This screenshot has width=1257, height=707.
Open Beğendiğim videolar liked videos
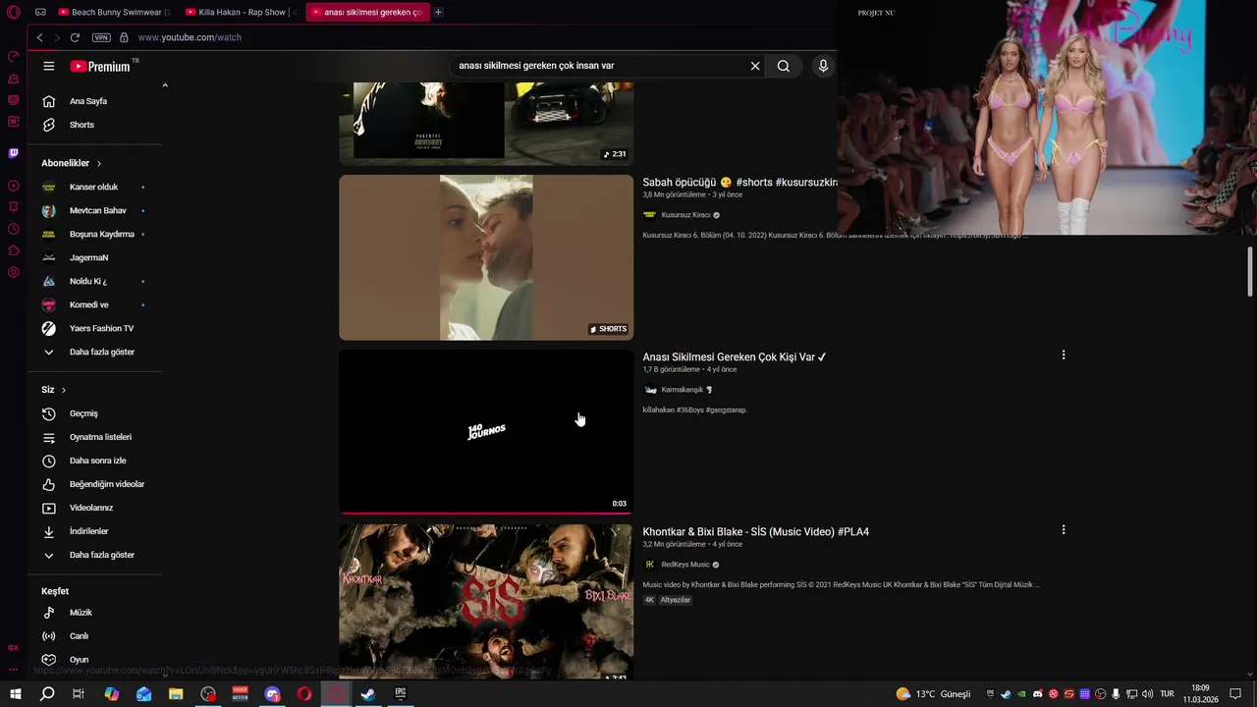[95, 484]
